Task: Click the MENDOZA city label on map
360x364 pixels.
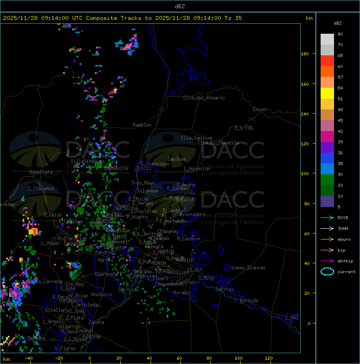Action: pos(105,220)
